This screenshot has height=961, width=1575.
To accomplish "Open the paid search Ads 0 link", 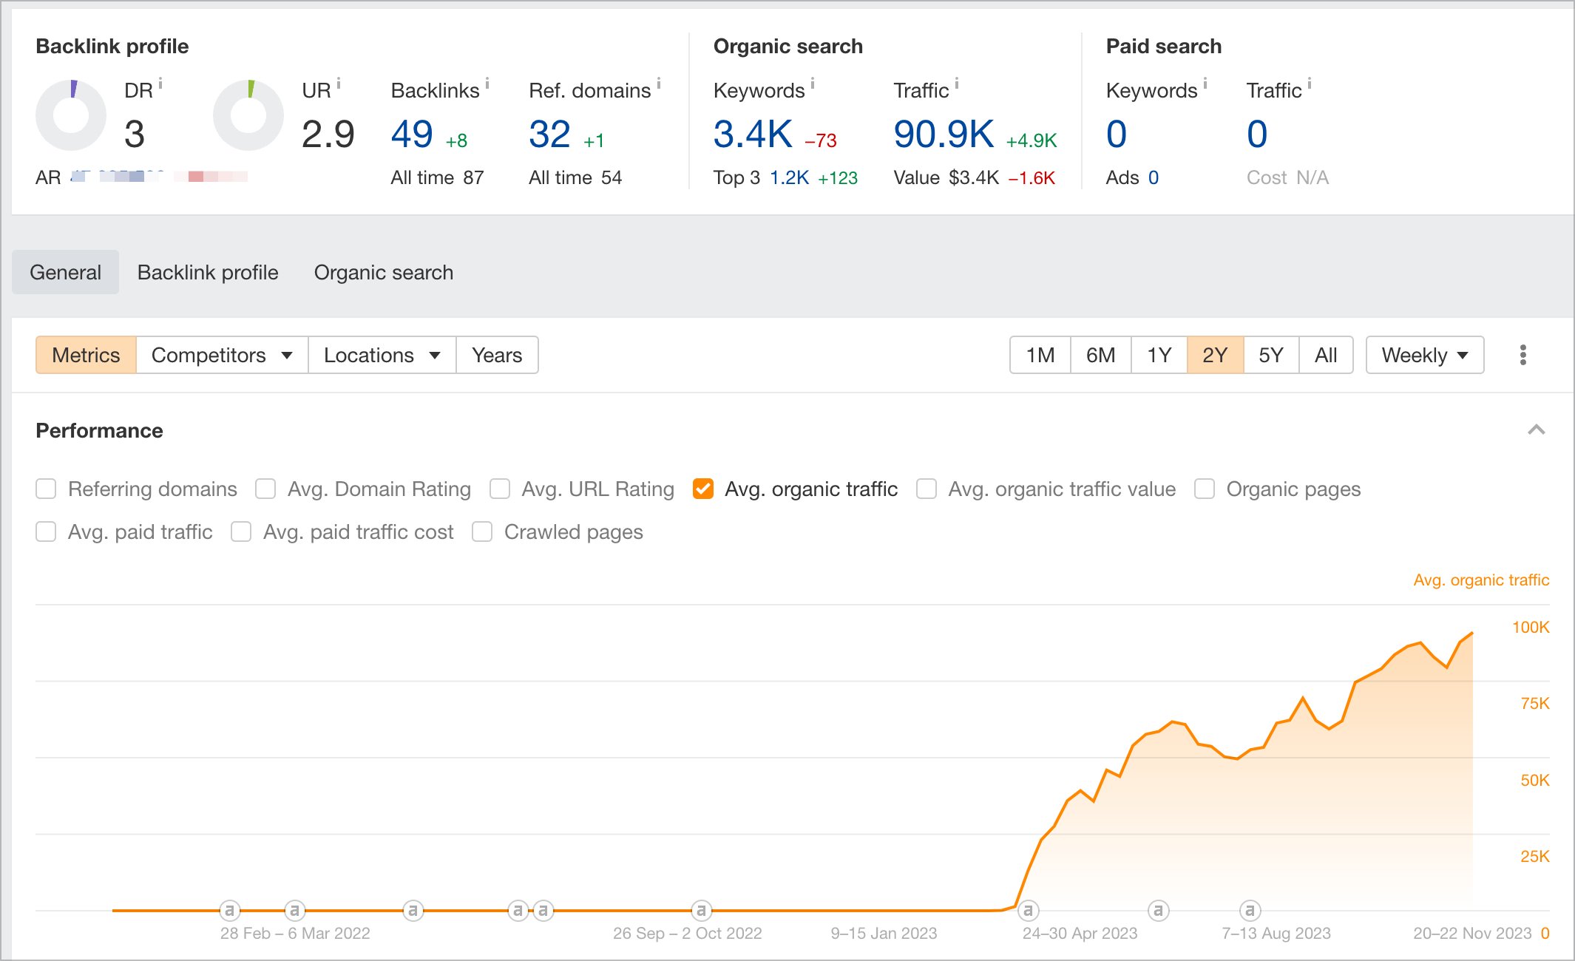I will click(x=1154, y=177).
